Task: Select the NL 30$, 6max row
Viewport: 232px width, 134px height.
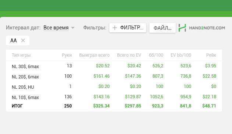Action: (114, 66)
